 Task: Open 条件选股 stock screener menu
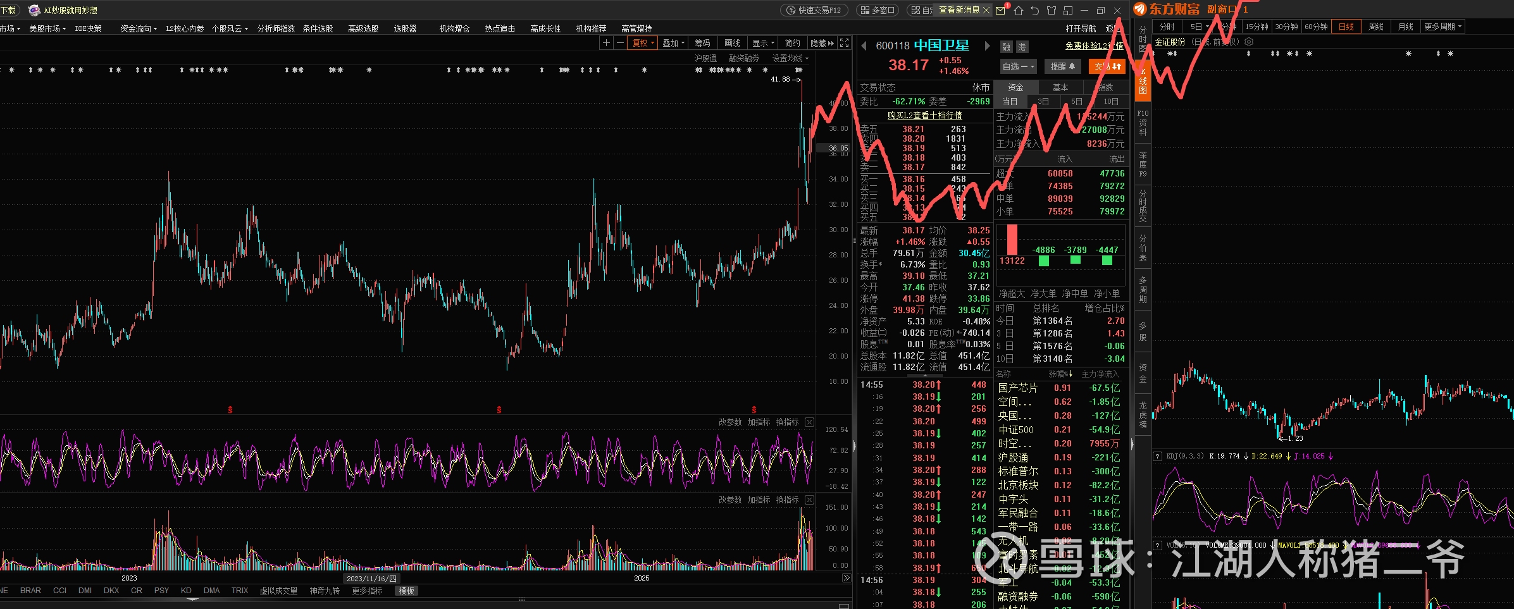click(318, 28)
